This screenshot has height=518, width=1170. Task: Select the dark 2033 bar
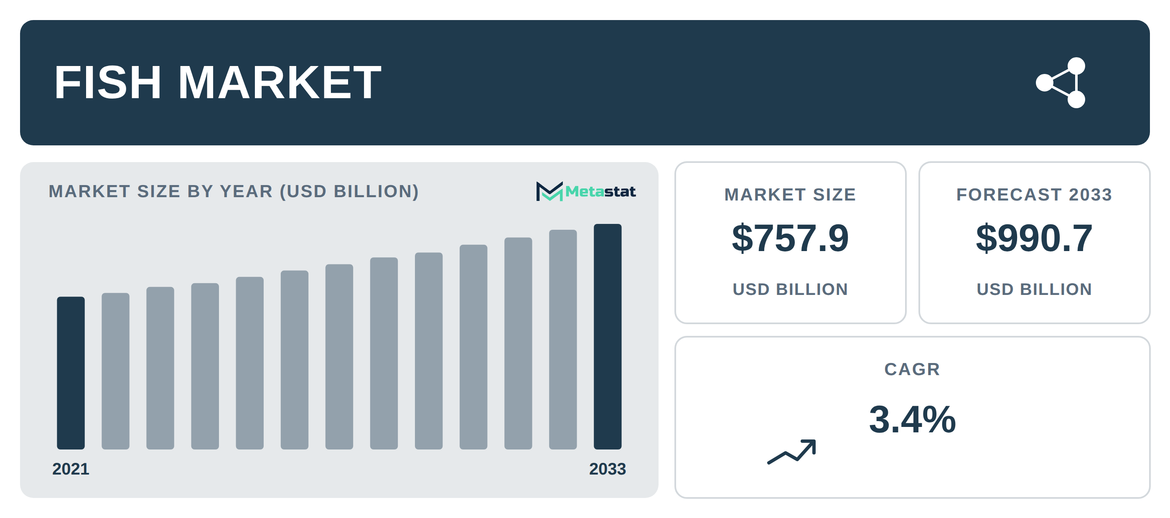tap(608, 336)
